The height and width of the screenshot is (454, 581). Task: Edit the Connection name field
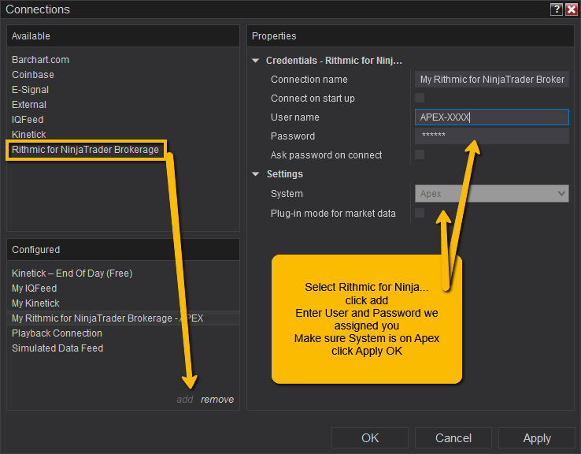[492, 80]
